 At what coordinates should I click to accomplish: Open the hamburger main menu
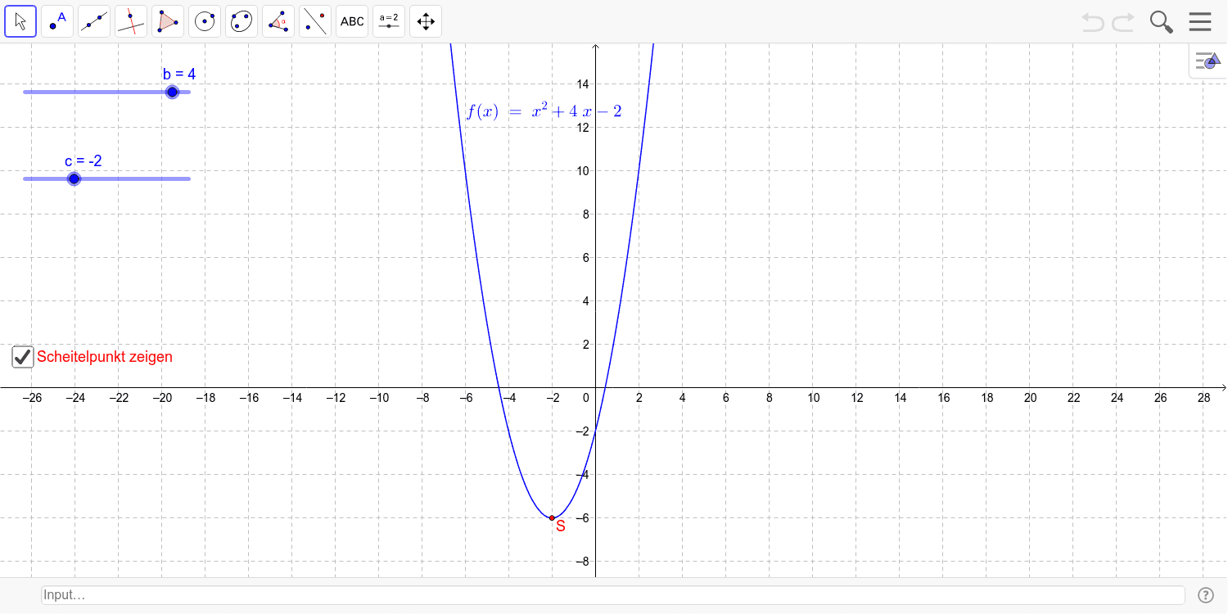coord(1200,21)
